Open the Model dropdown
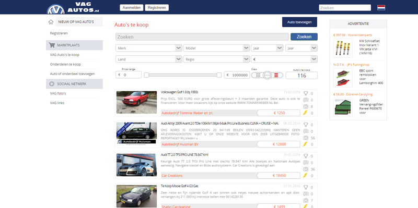418x208 pixels. coord(216,48)
